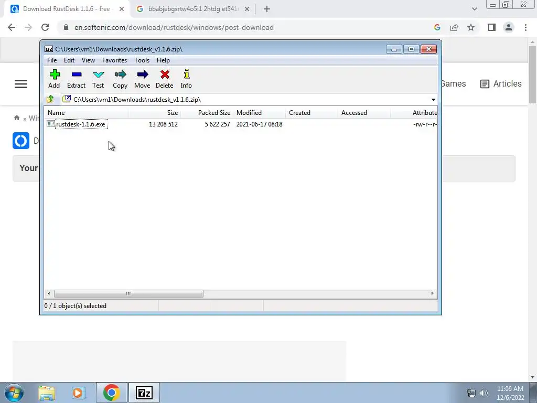Click the horizontal scrollbar left arrow
The image size is (537, 403).
click(49, 294)
